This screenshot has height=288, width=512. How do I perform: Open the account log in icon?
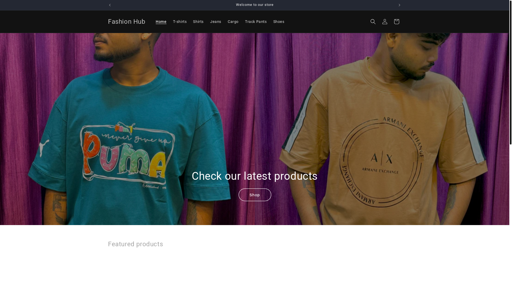385,22
